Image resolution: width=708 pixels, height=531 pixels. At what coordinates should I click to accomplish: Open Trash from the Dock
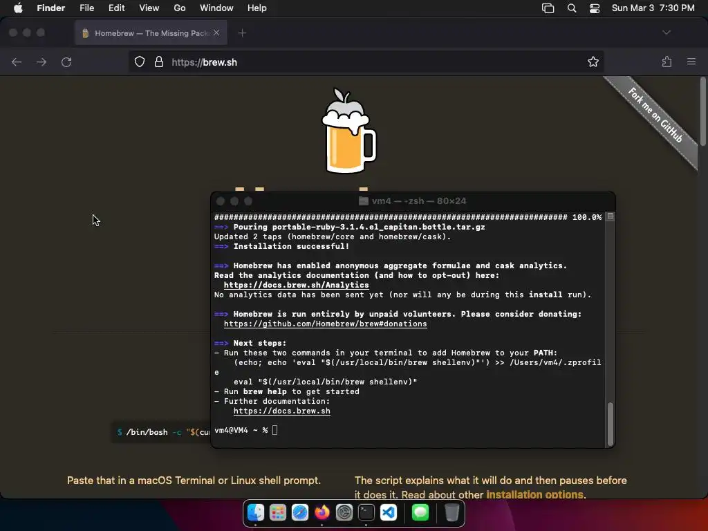point(452,512)
